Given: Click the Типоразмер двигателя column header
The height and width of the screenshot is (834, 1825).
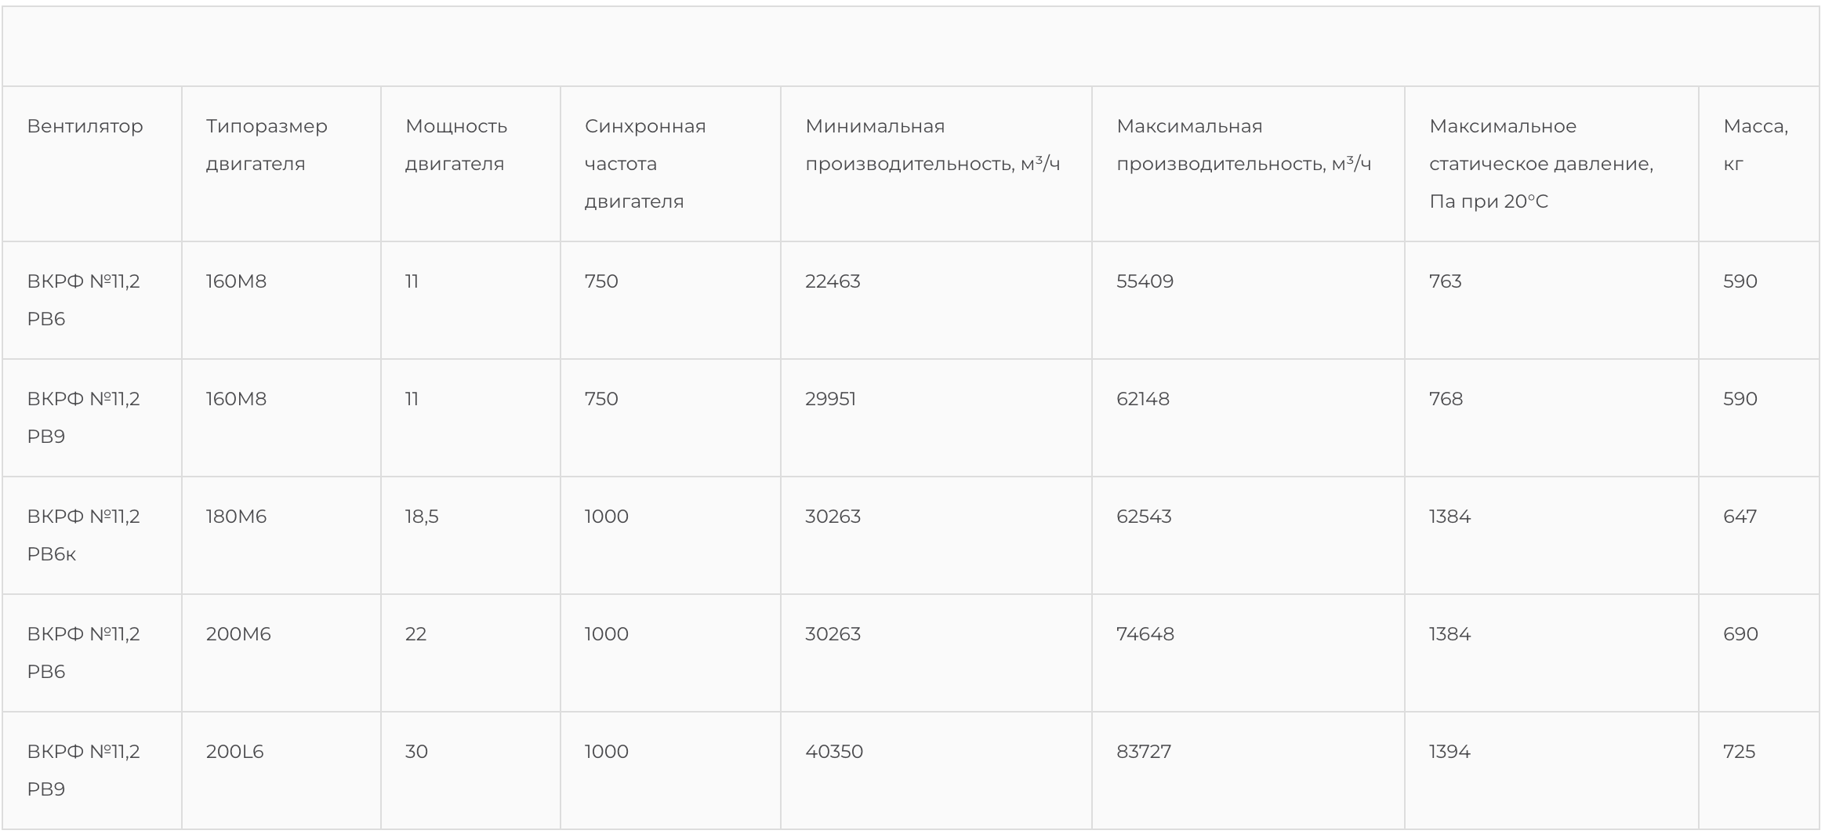Looking at the screenshot, I should click(267, 145).
